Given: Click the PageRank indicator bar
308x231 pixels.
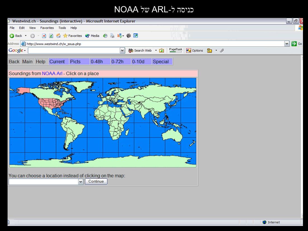Looking at the screenshot, I should pos(176,50).
